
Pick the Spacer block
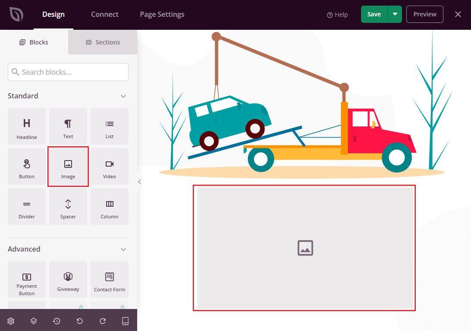click(68, 207)
